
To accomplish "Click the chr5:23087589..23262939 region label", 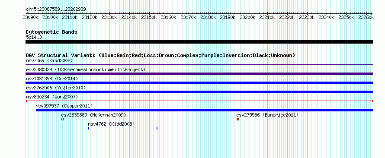I will pos(56,9).
